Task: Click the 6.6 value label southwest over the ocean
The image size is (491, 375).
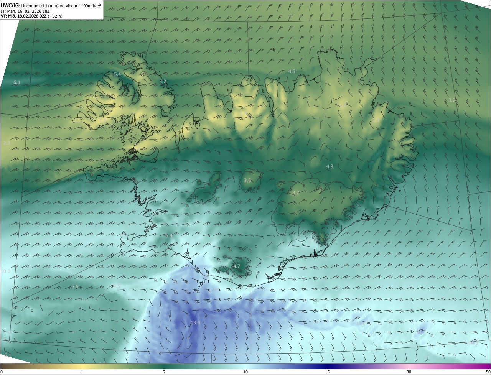Action: (75, 286)
